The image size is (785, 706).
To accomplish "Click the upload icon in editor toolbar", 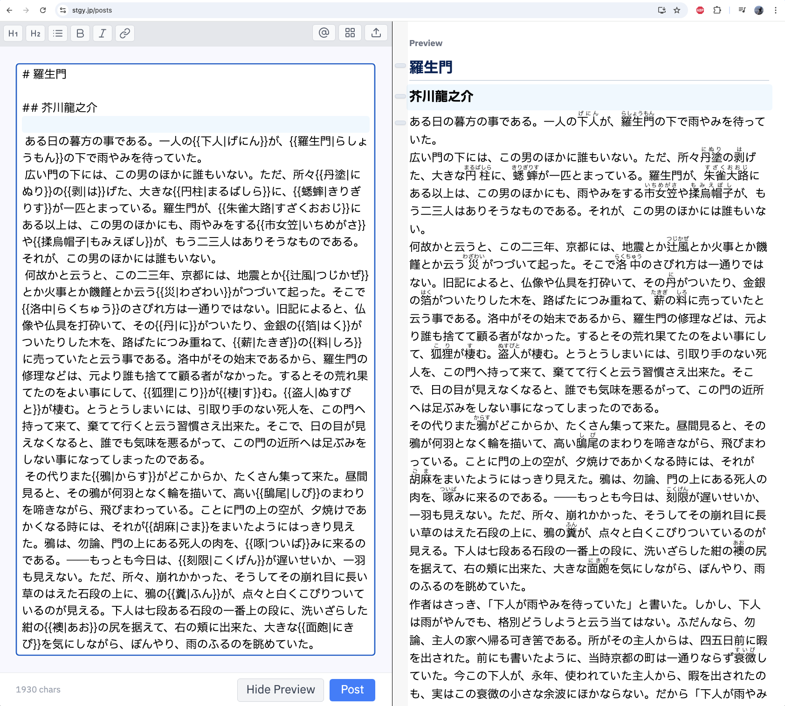I will click(x=376, y=33).
